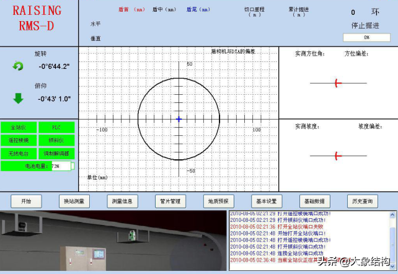Click the battery level icon
Image resolution: width=398 pixels, height=274 pixels.
tap(72, 166)
